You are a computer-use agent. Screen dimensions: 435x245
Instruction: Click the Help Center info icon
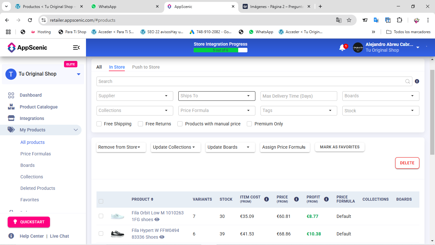11,236
